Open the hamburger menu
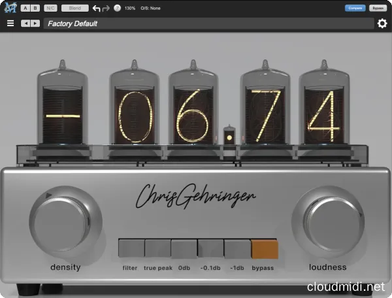Screen dimensions: 392x298 [10, 24]
